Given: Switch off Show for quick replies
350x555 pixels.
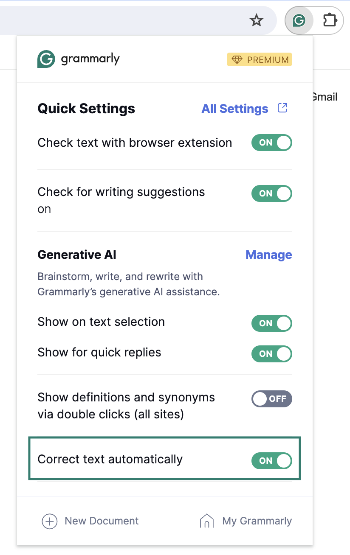Looking at the screenshot, I should (x=272, y=354).
